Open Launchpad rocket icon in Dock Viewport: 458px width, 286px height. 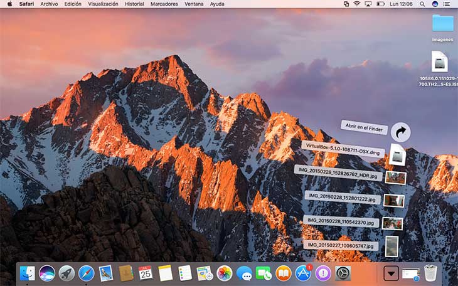click(x=67, y=273)
